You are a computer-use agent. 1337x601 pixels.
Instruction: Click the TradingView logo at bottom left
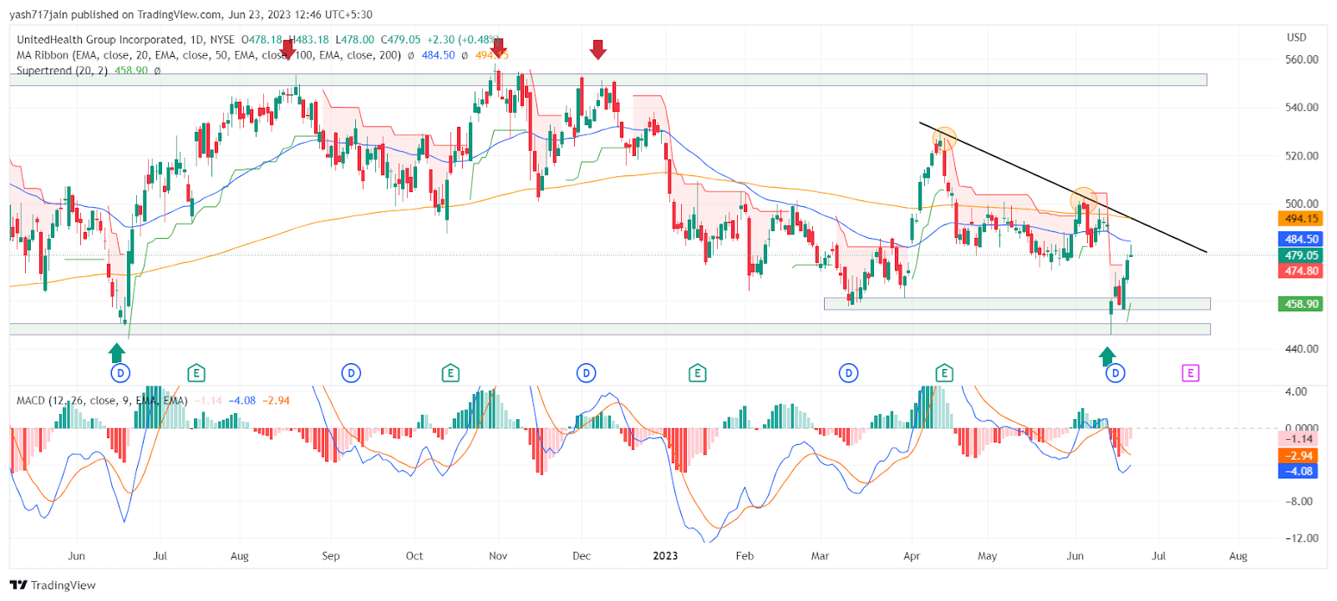pos(53,585)
